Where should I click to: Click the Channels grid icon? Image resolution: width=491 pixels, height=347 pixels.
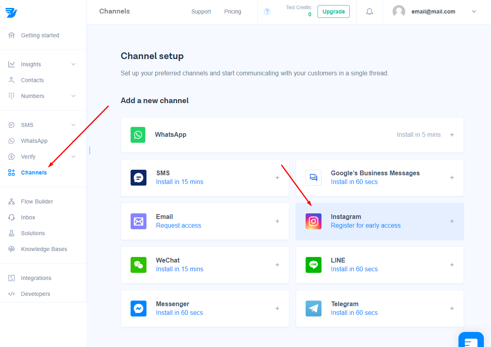click(x=12, y=173)
